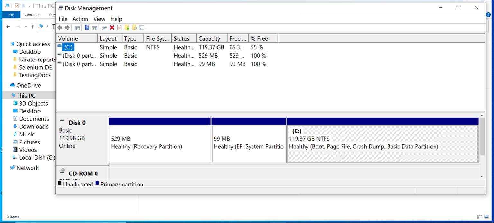Open the Downloads folder in the sidebar
494x223 pixels.
pyautogui.click(x=33, y=126)
